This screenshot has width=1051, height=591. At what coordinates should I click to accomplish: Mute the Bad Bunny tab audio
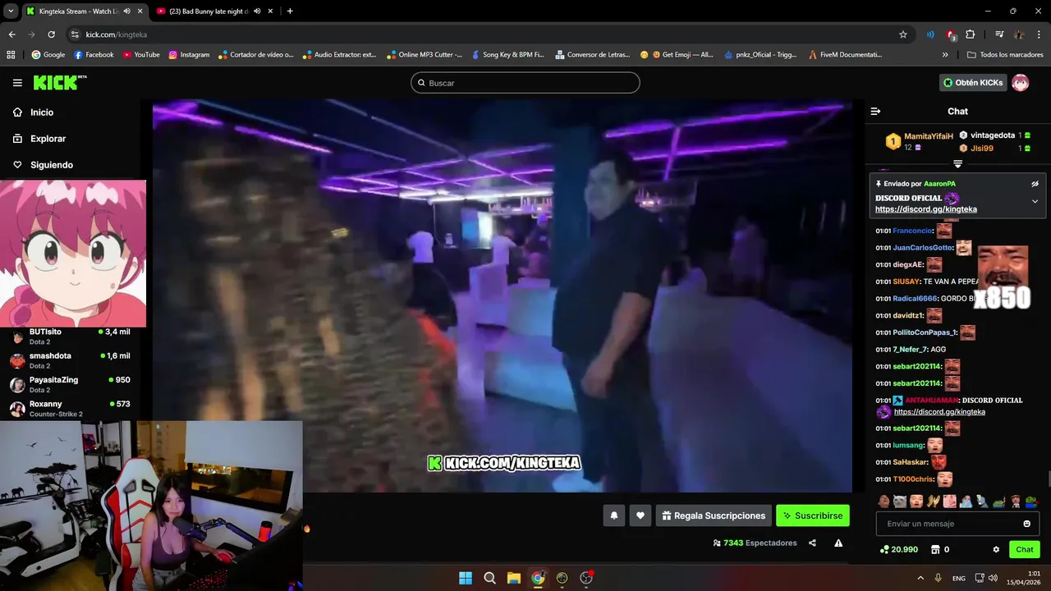(x=257, y=11)
